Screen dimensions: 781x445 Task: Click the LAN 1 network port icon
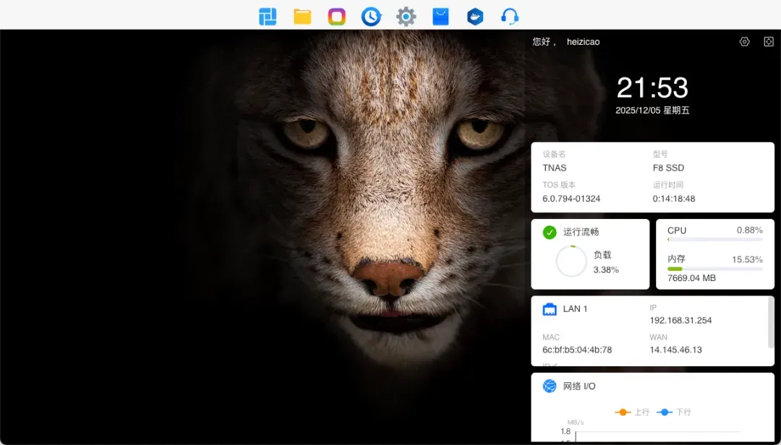550,309
